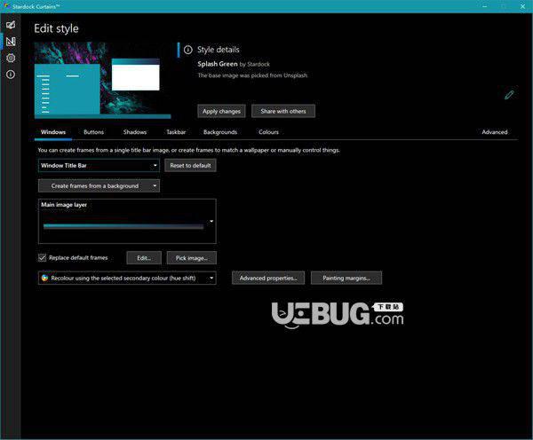This screenshot has width=533, height=440.
Task: Open the settings gear in sidebar
Action: tap(11, 58)
